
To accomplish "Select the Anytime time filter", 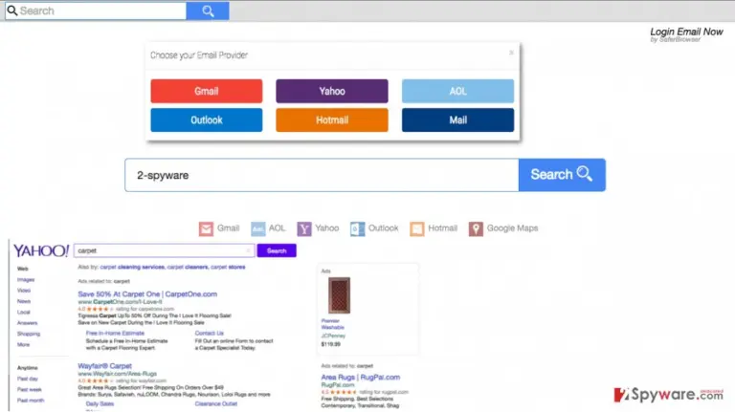I will (x=27, y=368).
